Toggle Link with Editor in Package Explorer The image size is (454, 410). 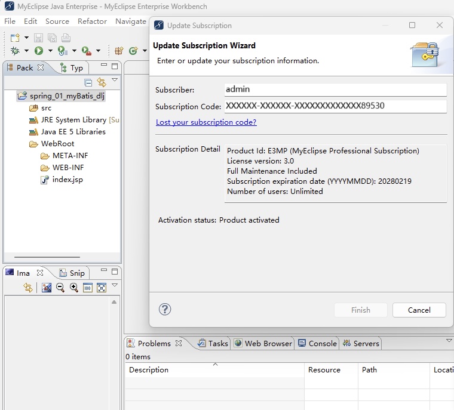point(102,82)
